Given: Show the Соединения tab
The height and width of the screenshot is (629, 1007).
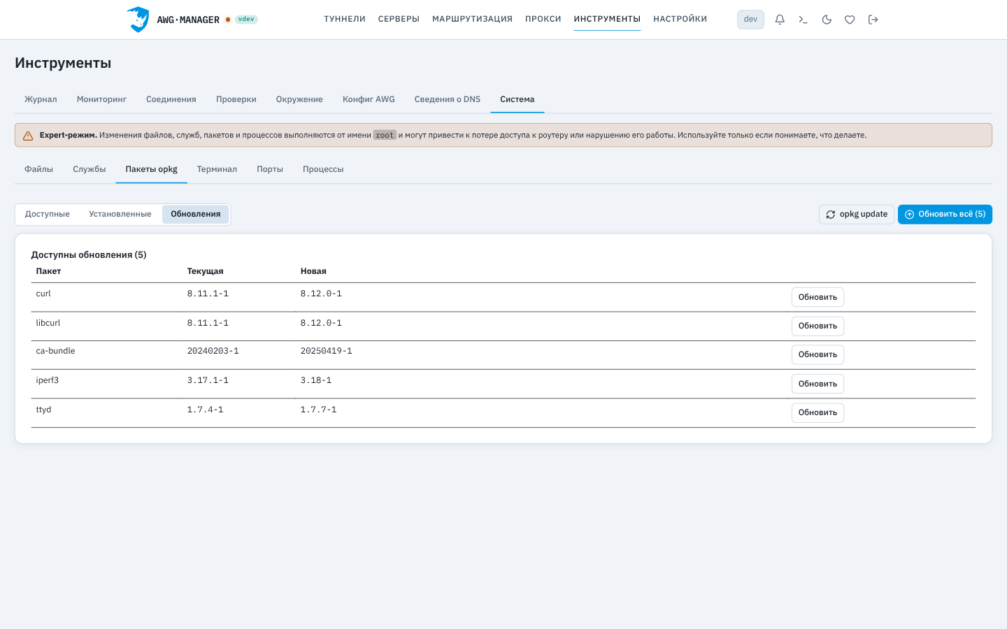Looking at the screenshot, I should [171, 99].
